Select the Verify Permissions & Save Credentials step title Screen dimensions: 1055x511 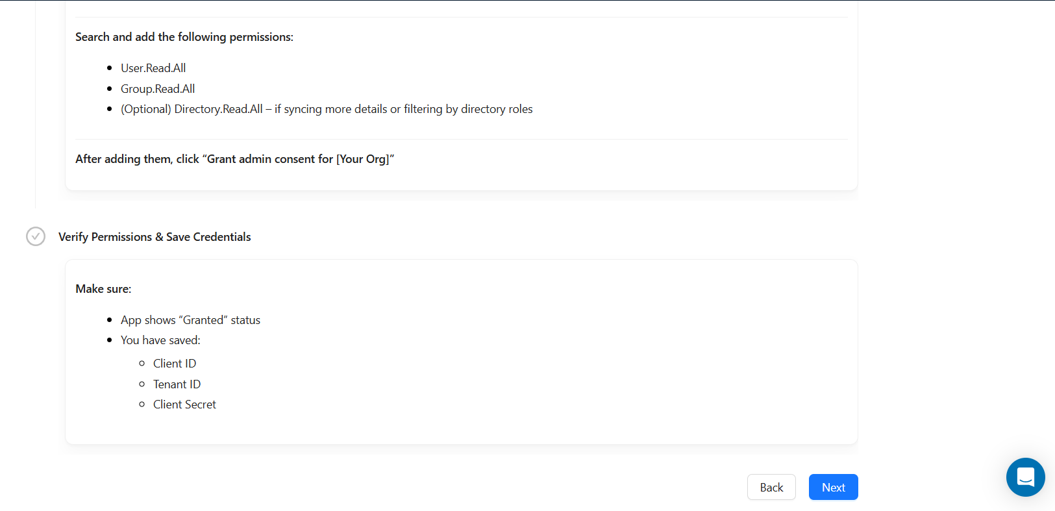tap(155, 237)
